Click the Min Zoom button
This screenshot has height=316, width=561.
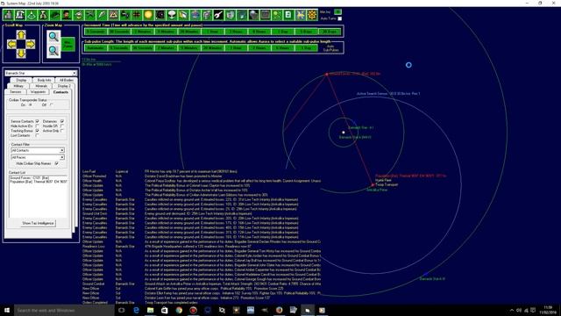(x=68, y=45)
